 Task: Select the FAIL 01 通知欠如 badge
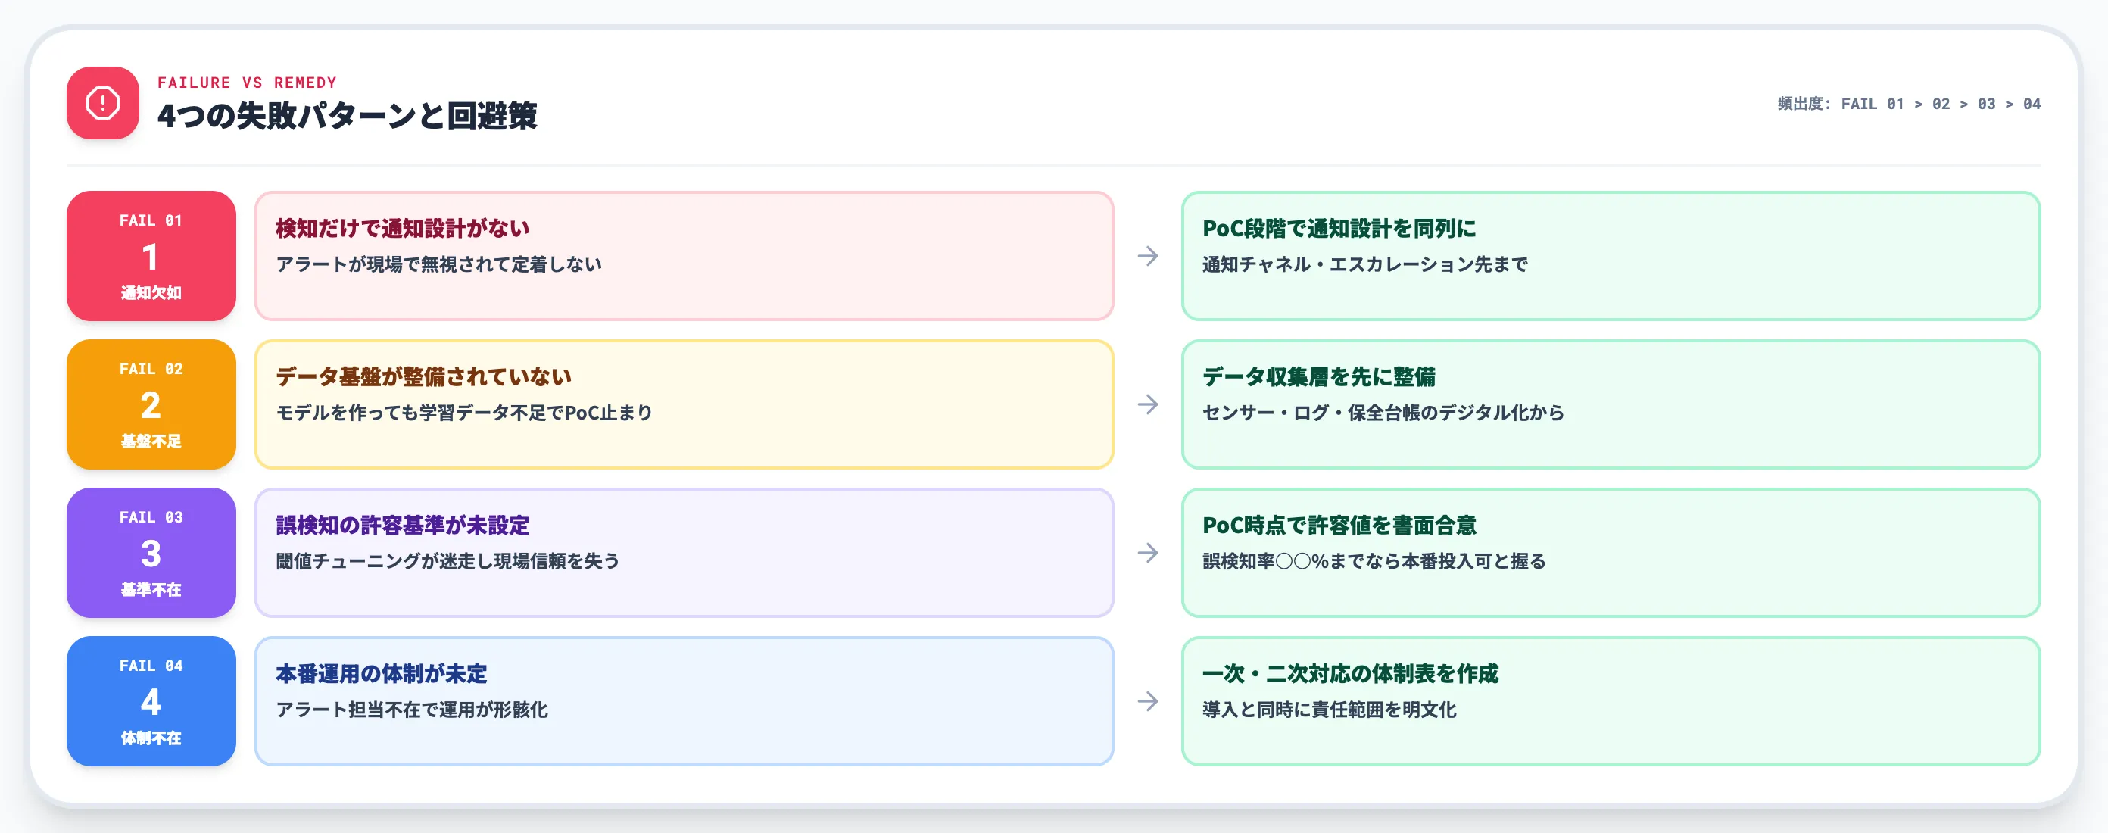pyautogui.click(x=151, y=256)
